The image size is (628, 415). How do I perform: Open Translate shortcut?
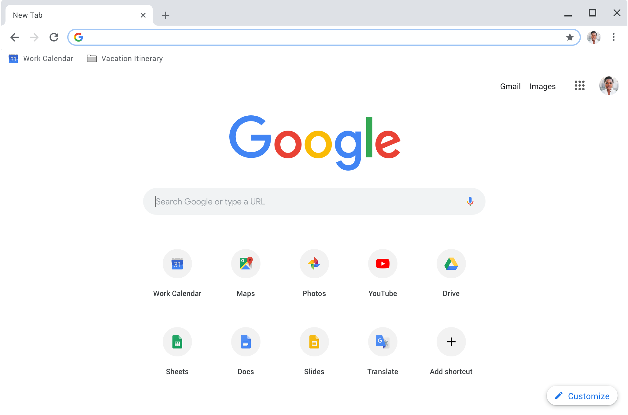tap(382, 341)
